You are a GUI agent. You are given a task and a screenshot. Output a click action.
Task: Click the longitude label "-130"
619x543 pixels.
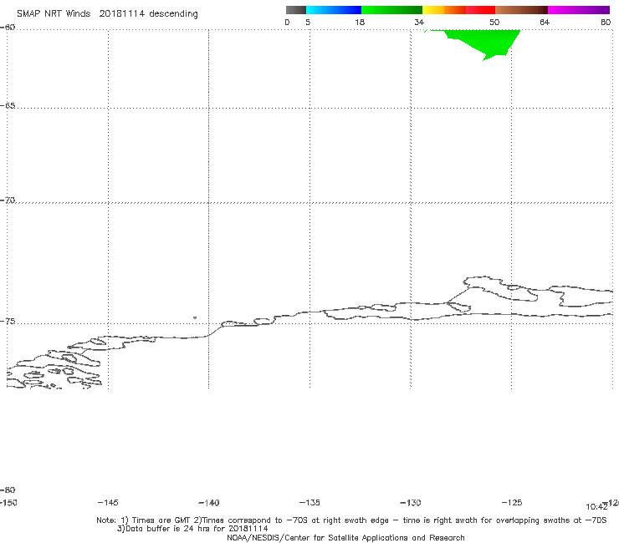(x=411, y=502)
